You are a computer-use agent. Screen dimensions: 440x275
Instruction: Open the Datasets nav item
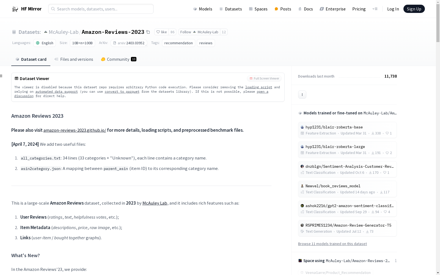click(230, 9)
